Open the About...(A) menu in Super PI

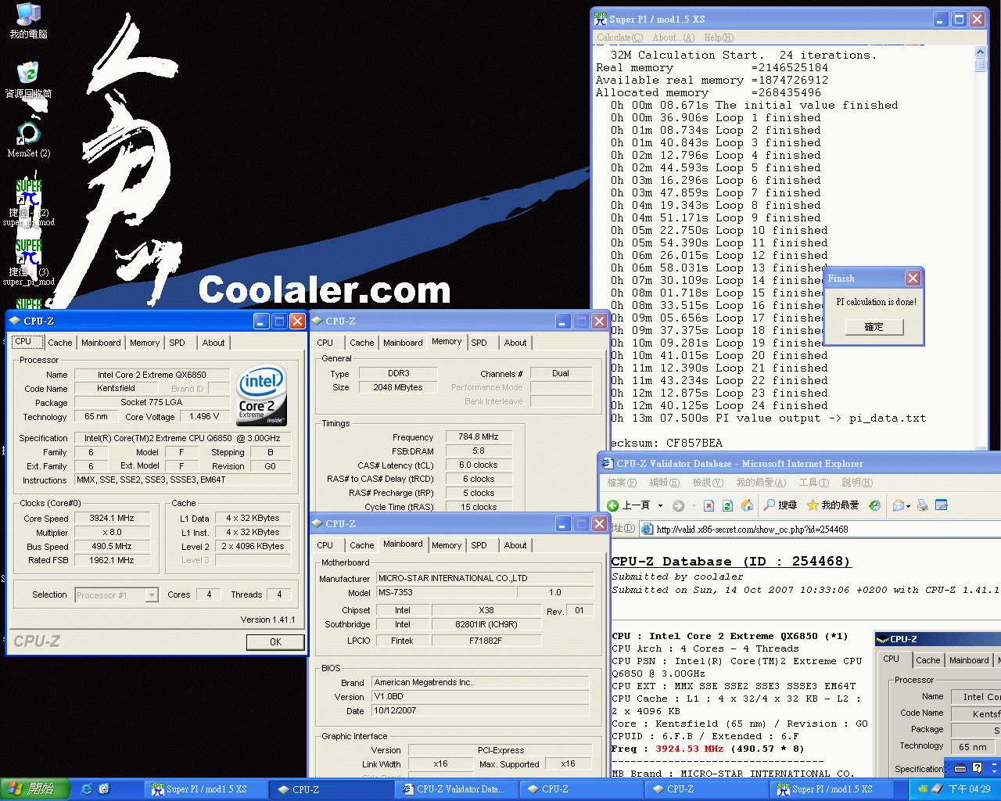coord(673,38)
